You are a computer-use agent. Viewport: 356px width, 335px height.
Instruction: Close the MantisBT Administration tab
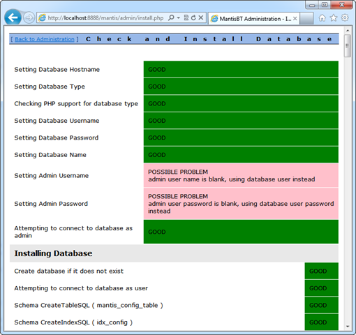pyautogui.click(x=295, y=19)
